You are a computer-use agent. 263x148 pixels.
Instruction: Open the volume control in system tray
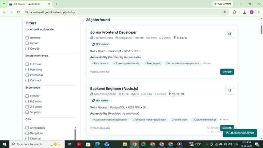click(230, 144)
